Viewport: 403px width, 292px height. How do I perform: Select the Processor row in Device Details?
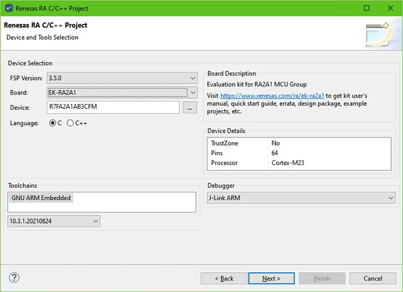pyautogui.click(x=299, y=163)
